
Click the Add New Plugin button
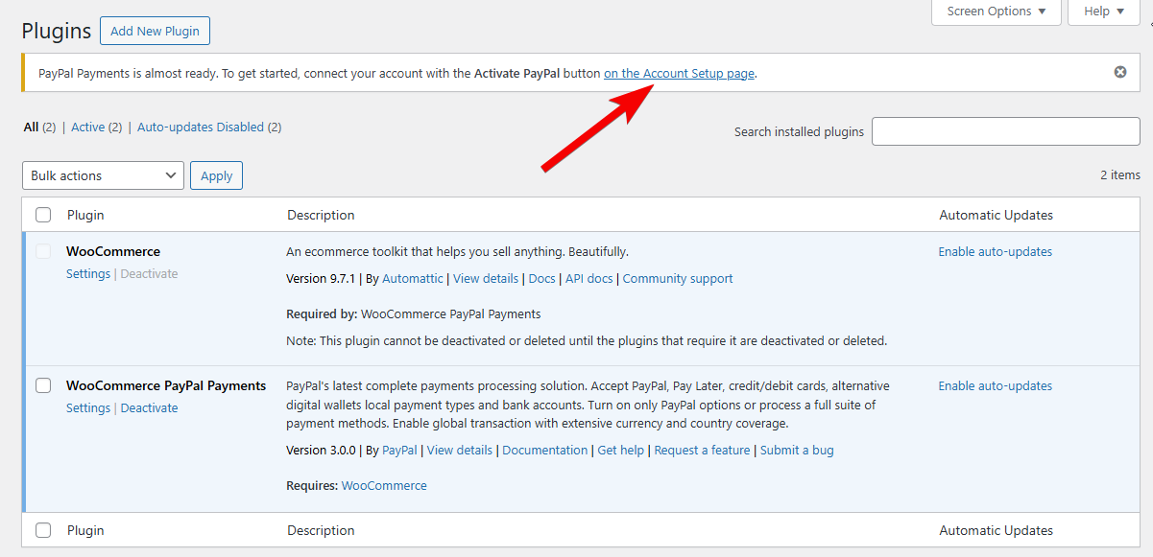tap(155, 31)
